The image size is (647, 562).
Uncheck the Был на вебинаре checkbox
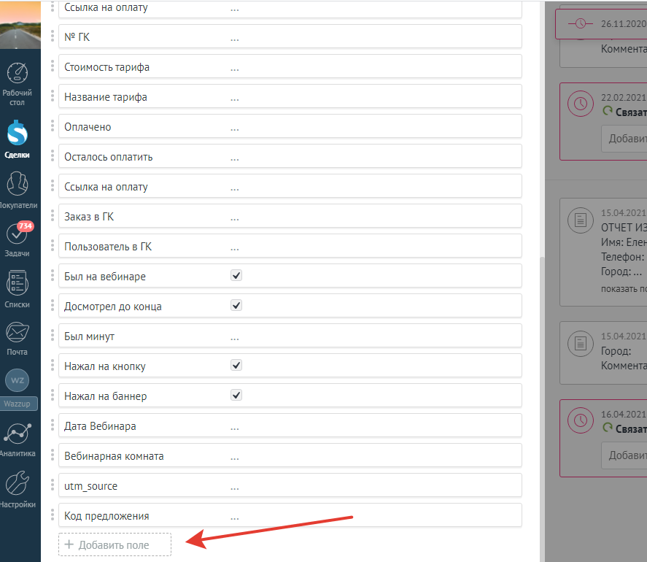[236, 276]
